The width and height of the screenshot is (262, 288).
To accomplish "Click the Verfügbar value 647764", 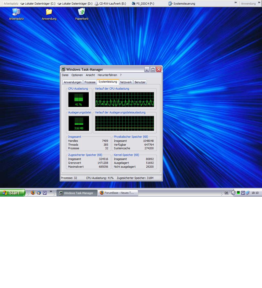I will 149,145.
